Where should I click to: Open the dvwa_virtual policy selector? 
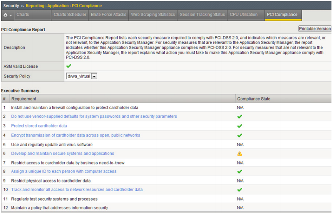(82, 76)
